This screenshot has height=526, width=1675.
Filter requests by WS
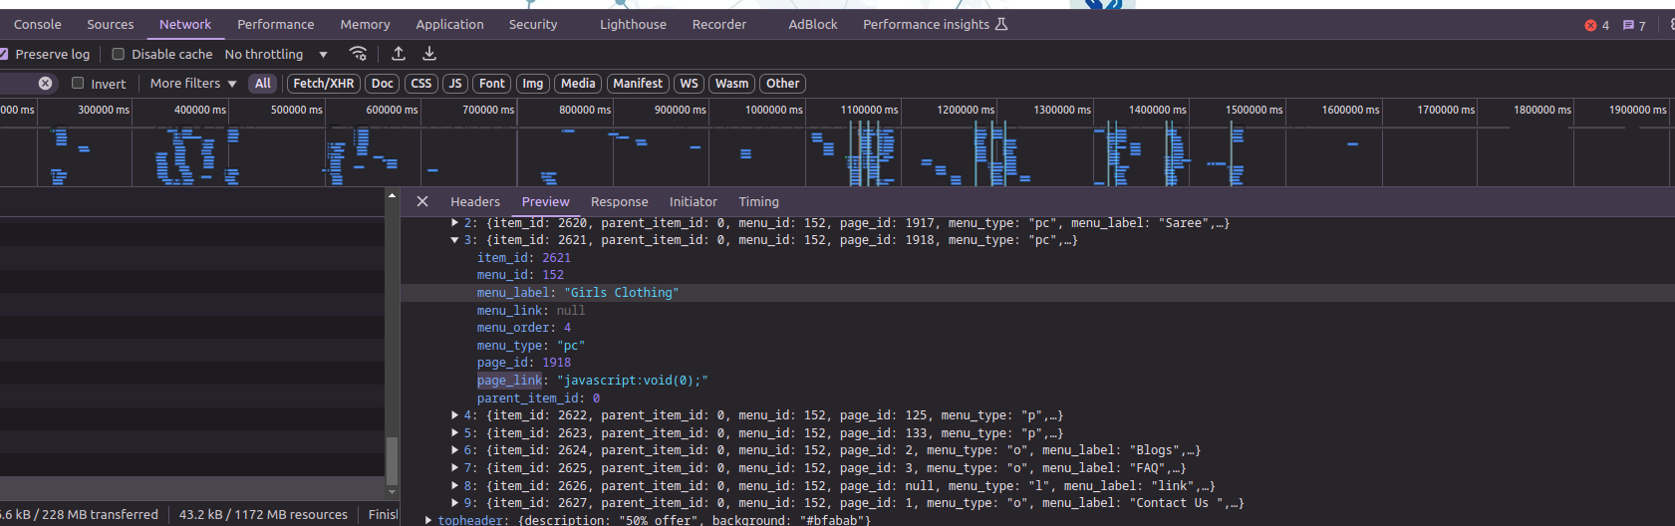689,84
